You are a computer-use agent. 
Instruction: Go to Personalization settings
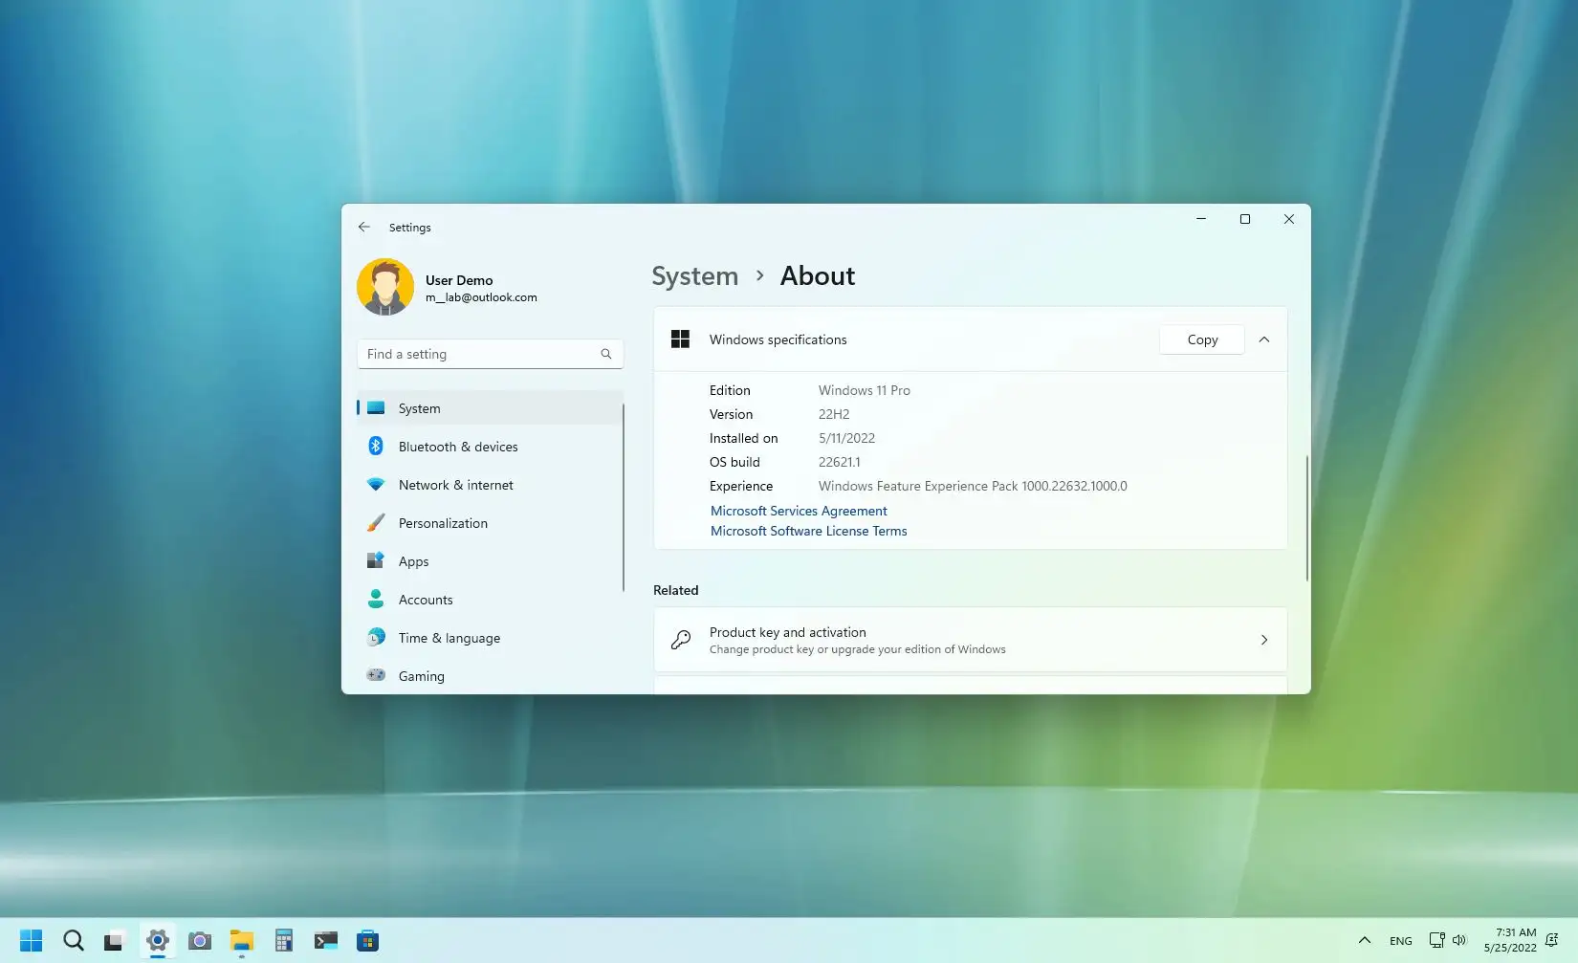(x=490, y=523)
